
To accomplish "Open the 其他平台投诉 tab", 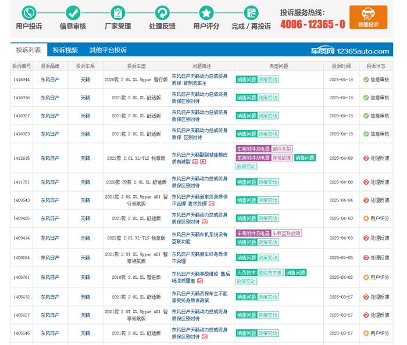I will point(108,50).
